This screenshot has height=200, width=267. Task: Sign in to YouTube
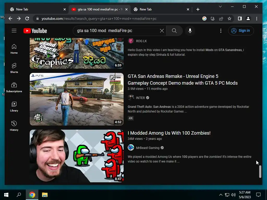pos(241,31)
